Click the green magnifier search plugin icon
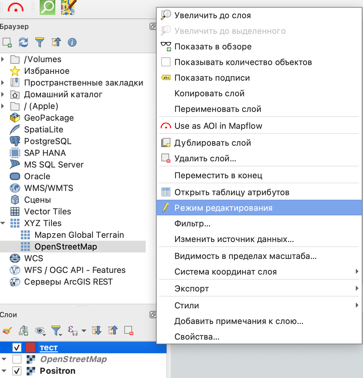Viewport: 363px width, 378px height. click(x=47, y=7)
